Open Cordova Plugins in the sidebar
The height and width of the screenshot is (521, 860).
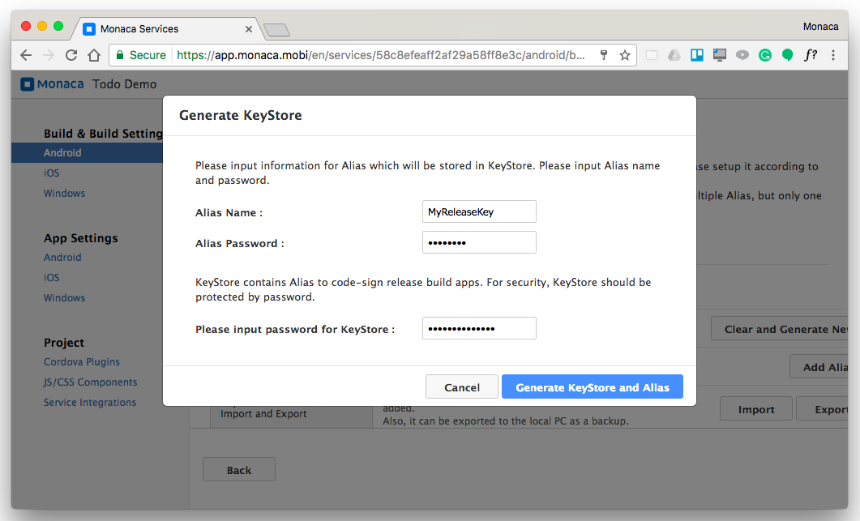82,362
